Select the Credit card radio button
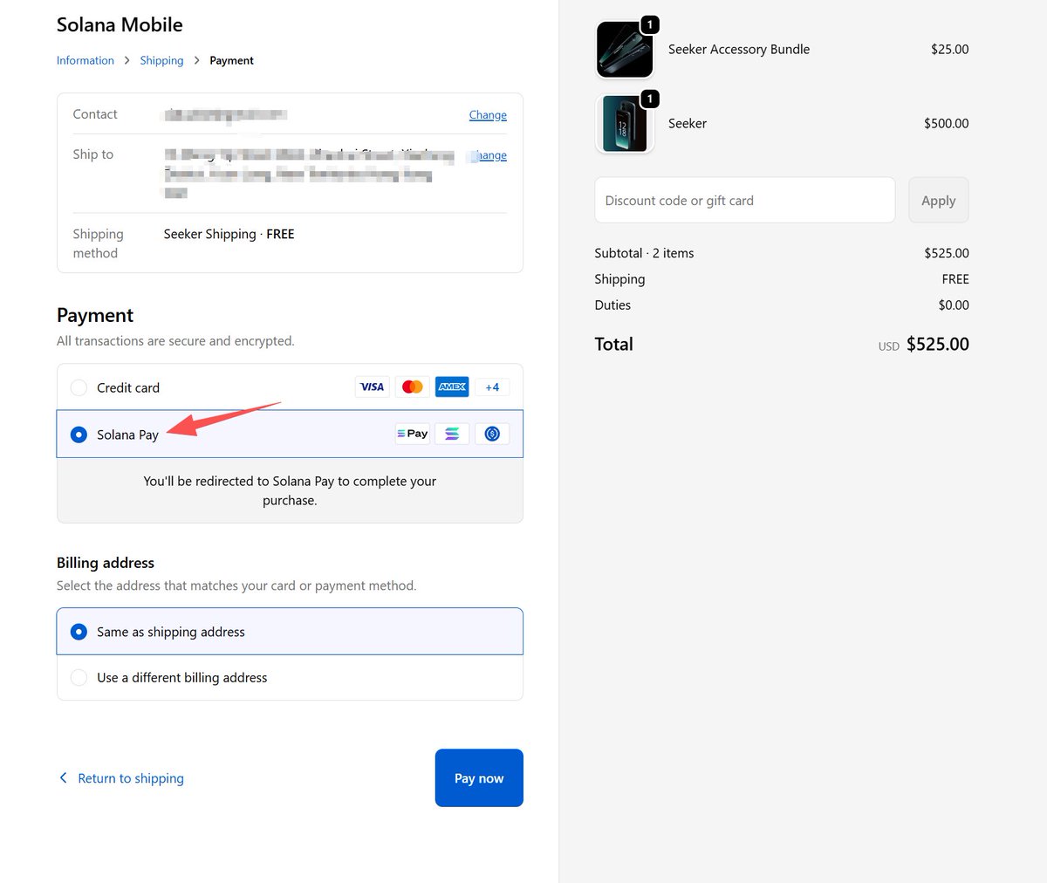Screen dimensions: 1047x883 (79, 387)
